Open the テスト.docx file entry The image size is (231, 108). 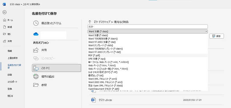[157, 100]
